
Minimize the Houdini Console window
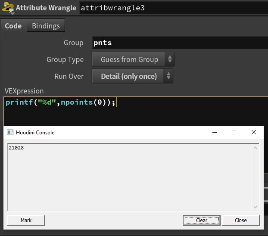215,132
